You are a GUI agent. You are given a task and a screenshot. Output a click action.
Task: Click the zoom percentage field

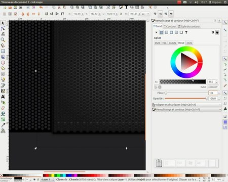[x=218, y=179]
